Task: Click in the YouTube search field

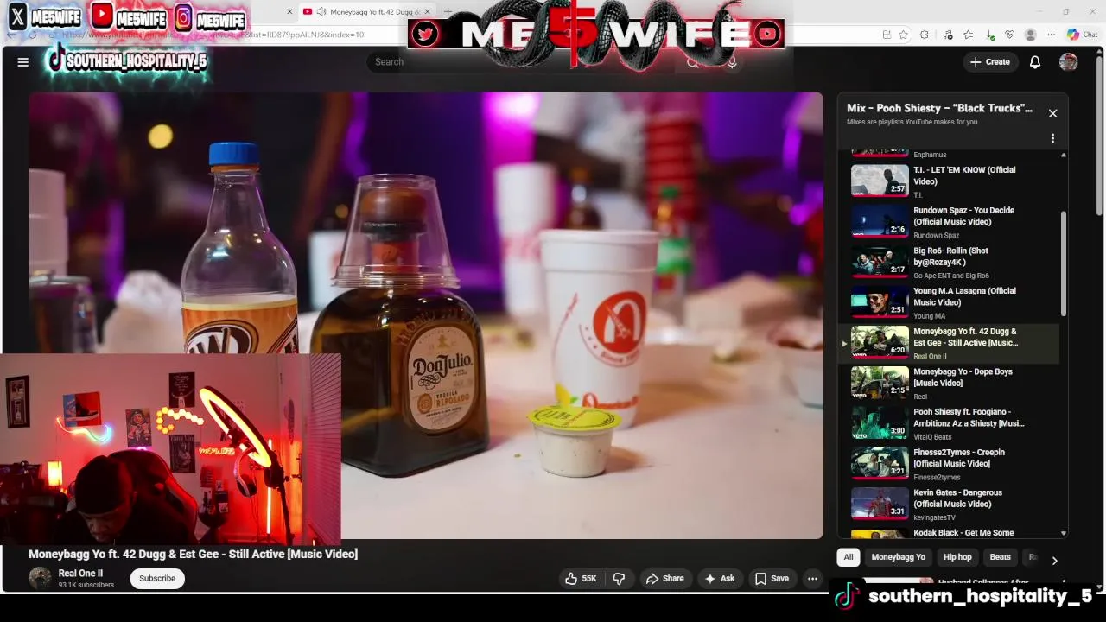Action: tap(523, 61)
